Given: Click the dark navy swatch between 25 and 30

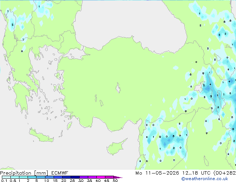Looking at the screenshot, I should coord(75,177).
